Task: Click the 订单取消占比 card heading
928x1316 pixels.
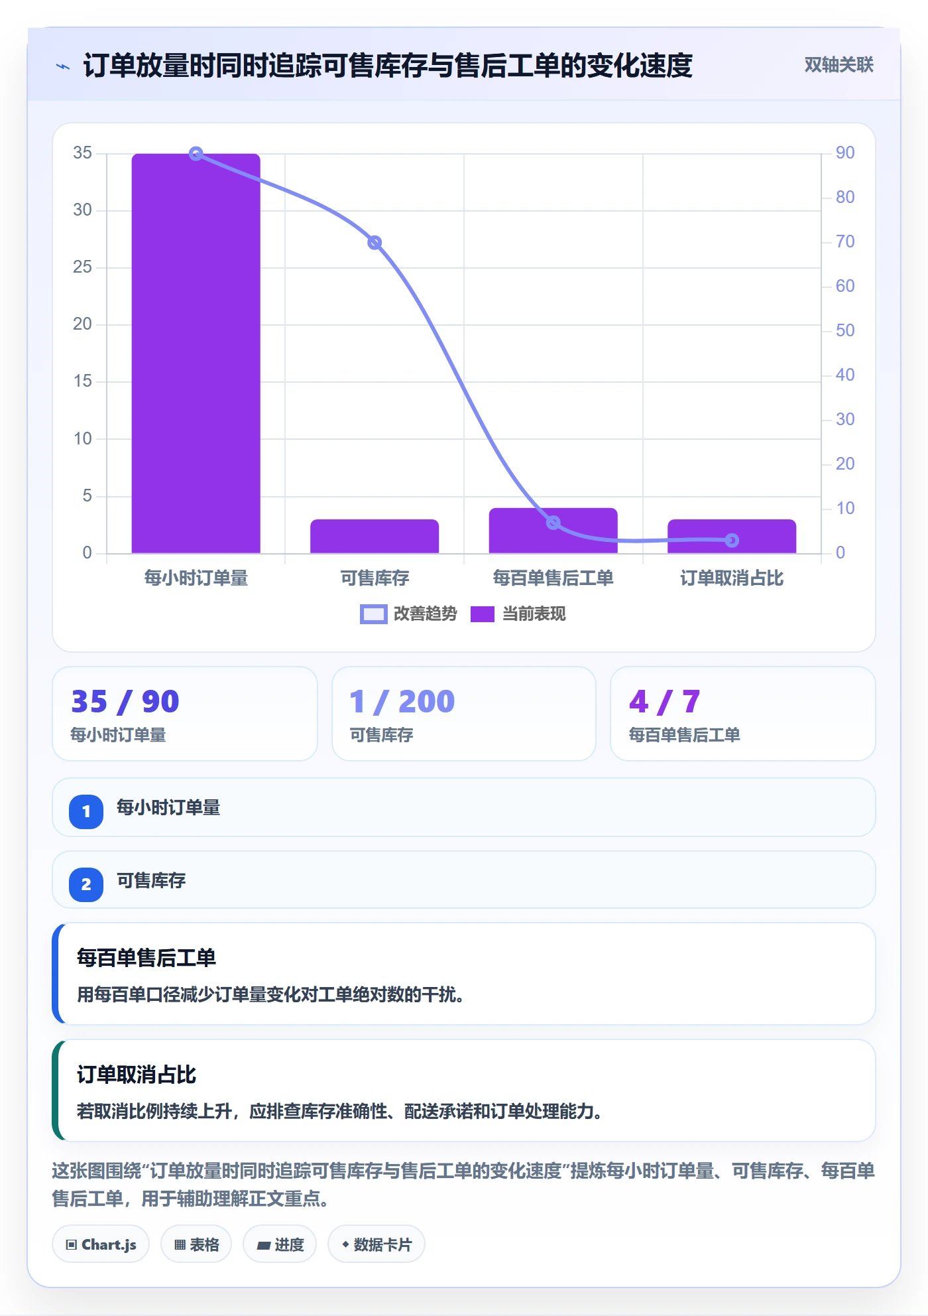Action: 137,1075
